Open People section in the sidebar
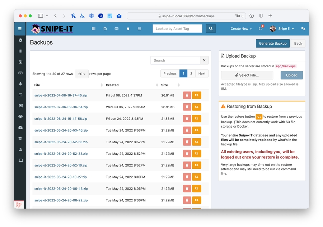 20,117
